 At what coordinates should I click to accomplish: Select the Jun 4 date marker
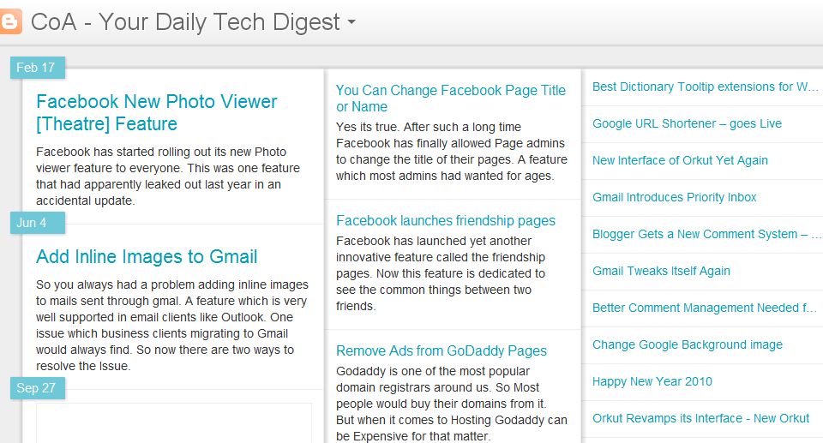click(32, 223)
